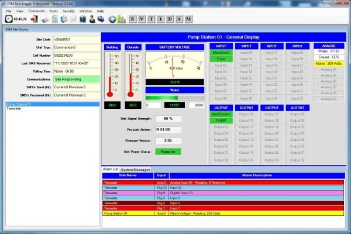Click the envelope messages toolbar icon

click(x=74, y=19)
